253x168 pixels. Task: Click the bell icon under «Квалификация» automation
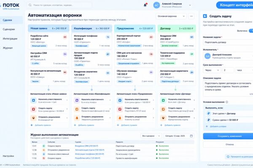point(77,118)
